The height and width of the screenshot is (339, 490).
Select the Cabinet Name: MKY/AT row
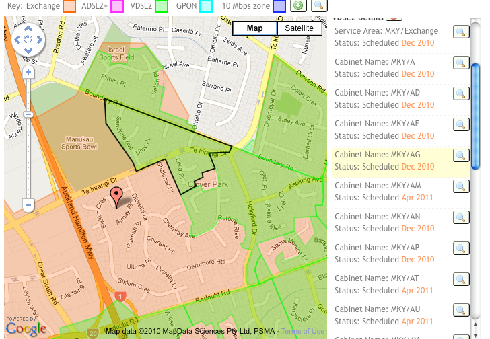[x=401, y=284]
